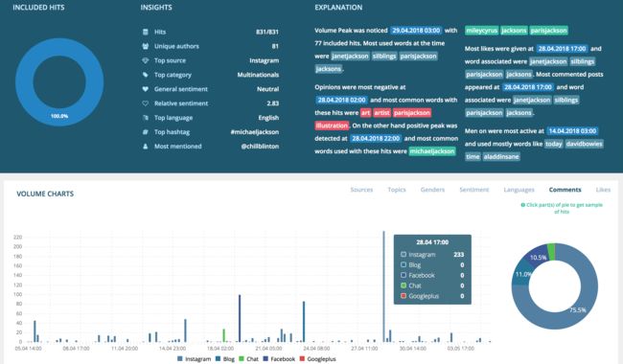Image resolution: width=623 pixels, height=364 pixels.
Task: Click the green 'parisjackson' keyword tag
Action: coord(548,31)
